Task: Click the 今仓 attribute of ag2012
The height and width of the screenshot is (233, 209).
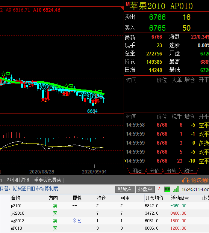Action: point(77,221)
